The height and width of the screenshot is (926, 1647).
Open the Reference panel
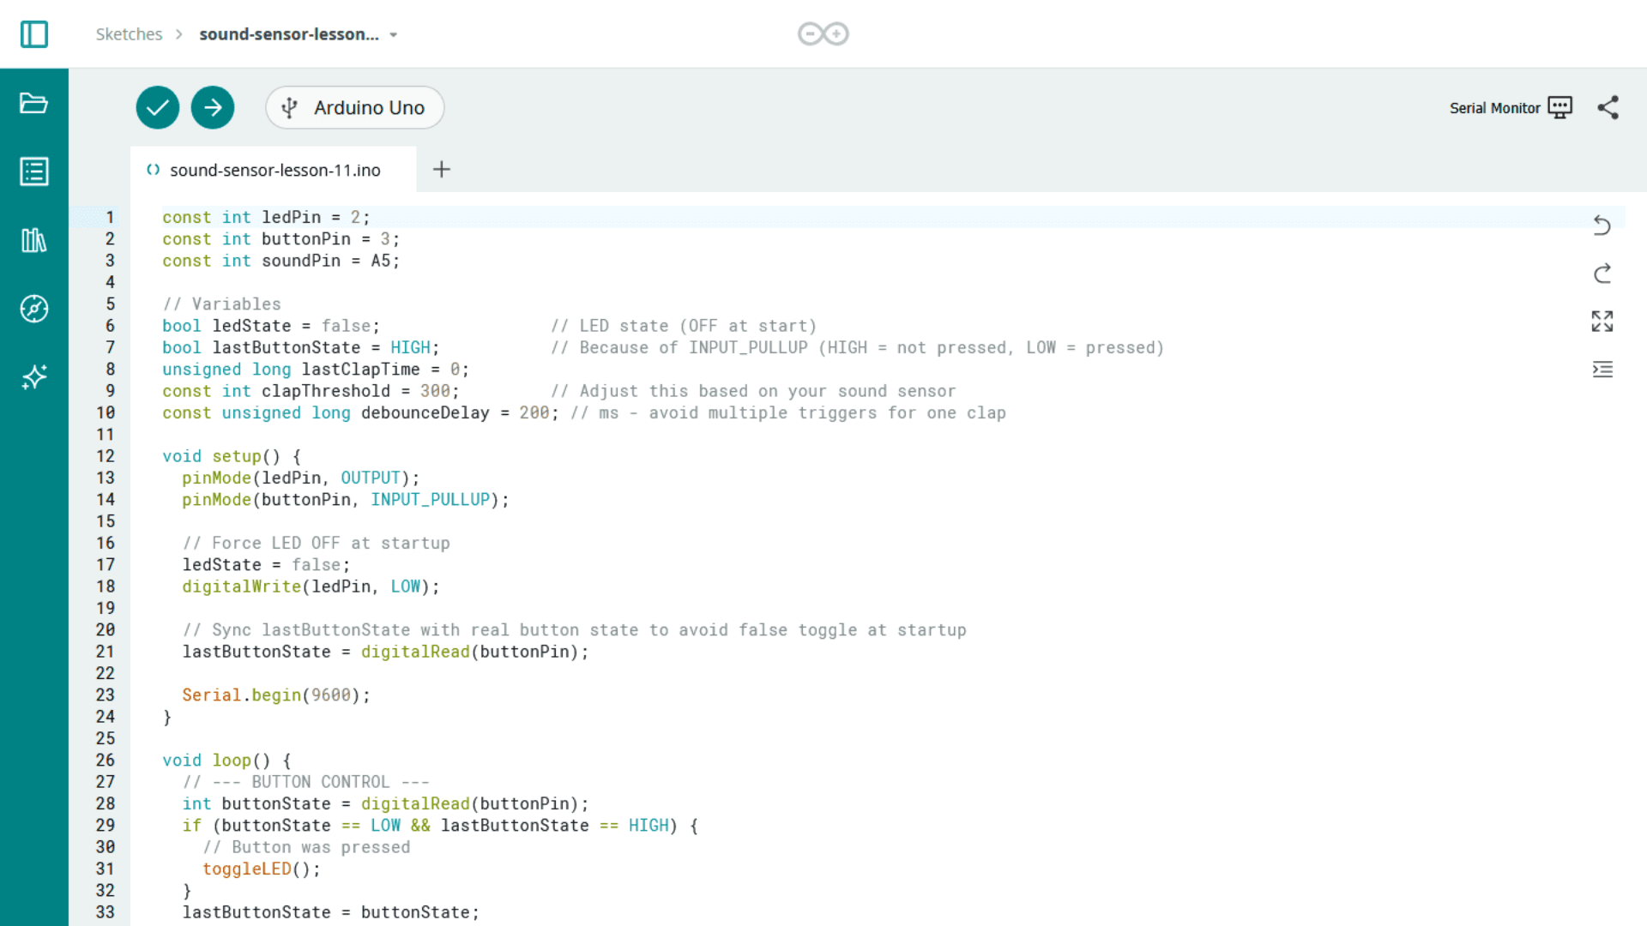tap(33, 309)
